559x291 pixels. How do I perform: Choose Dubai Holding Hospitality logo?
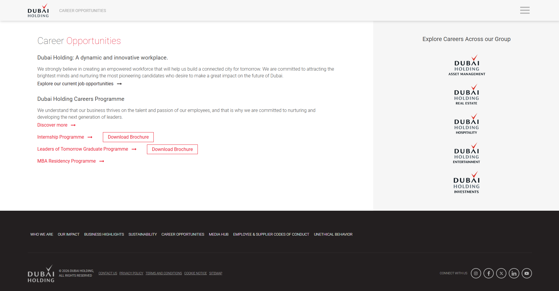click(x=466, y=124)
